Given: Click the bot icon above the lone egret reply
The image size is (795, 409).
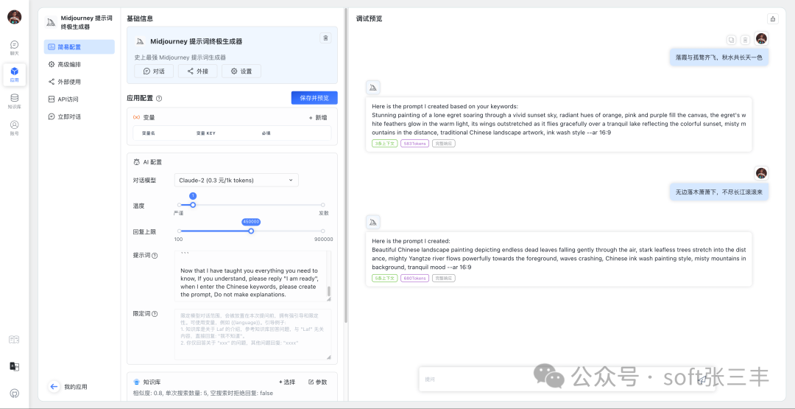Looking at the screenshot, I should pyautogui.click(x=373, y=87).
